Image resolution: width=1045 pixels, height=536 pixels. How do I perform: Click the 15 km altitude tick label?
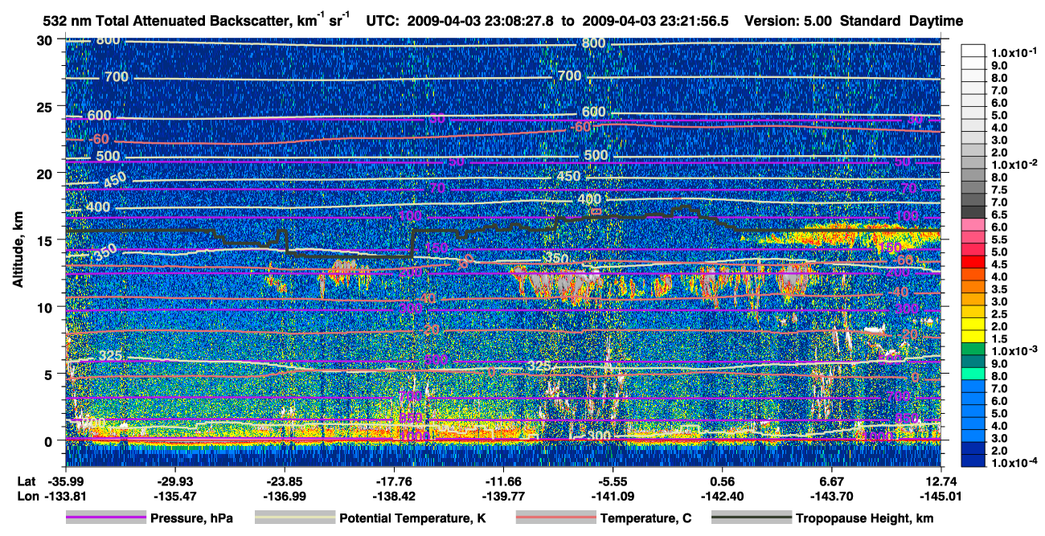point(44,240)
